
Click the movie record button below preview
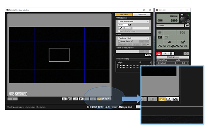(12, 99)
